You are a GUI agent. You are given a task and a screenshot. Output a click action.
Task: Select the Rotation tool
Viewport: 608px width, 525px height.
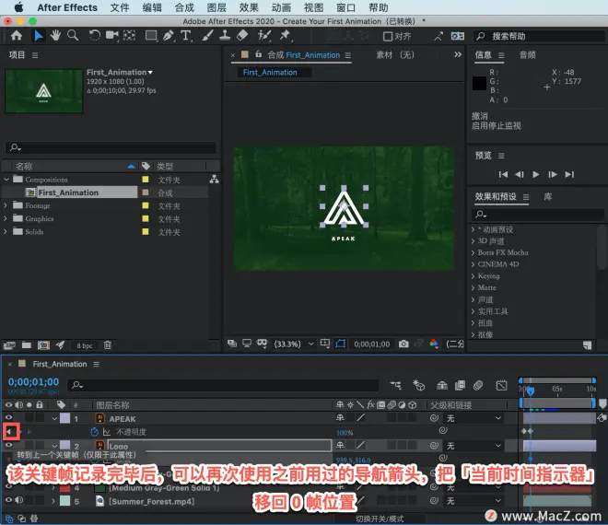pyautogui.click(x=94, y=36)
